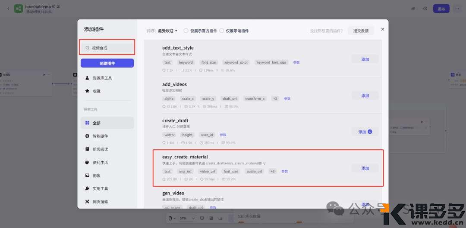Select the 新闻阅读 category

tap(107, 149)
